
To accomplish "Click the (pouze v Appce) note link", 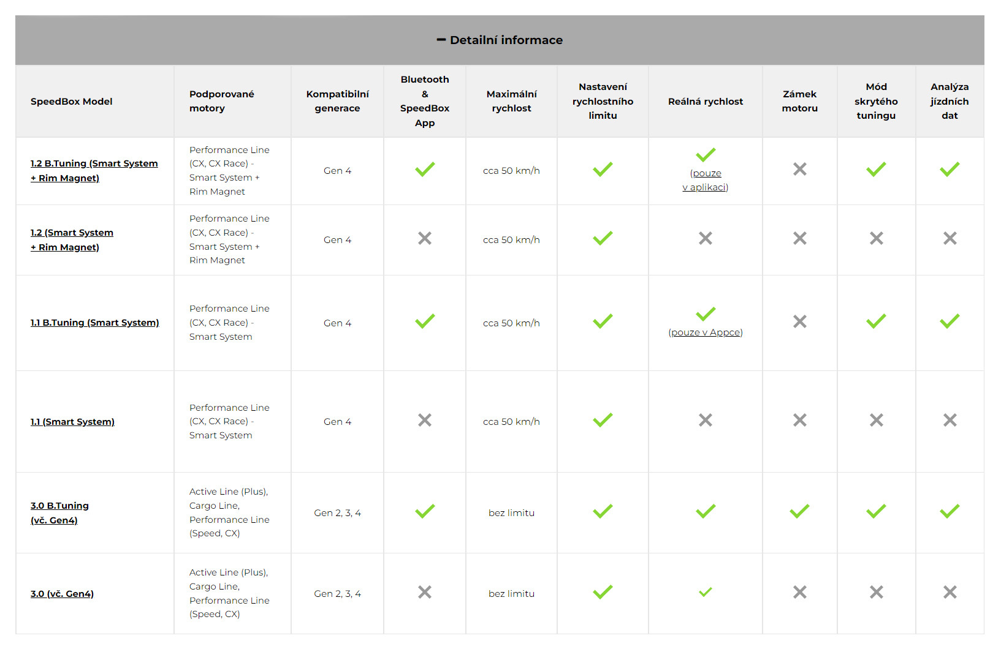I will pyautogui.click(x=706, y=332).
